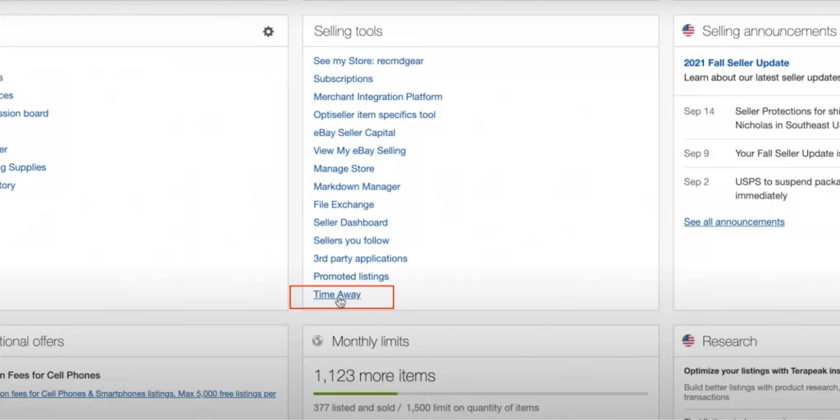840x420 pixels.
Task: Click the Selling tools panel heading
Action: point(348,31)
